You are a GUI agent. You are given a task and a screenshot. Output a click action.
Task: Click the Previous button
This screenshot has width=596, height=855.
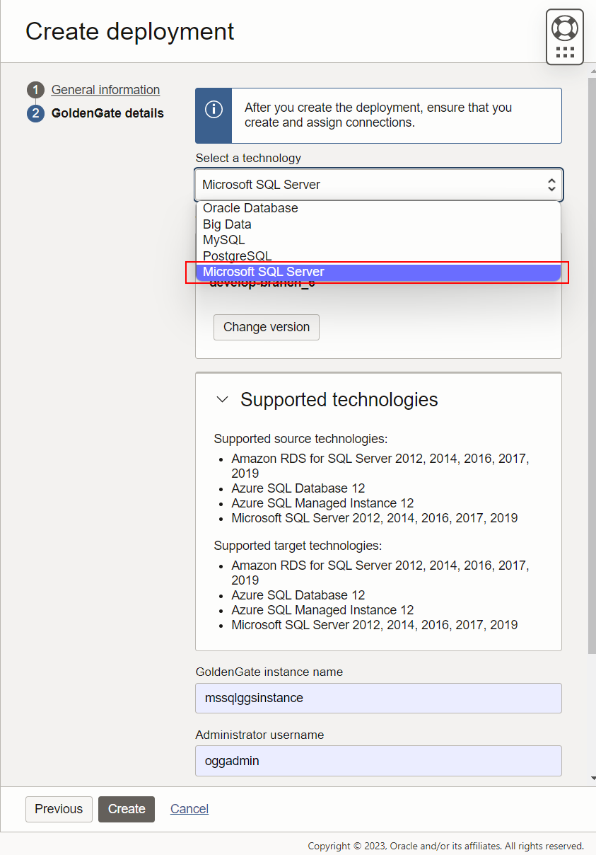click(59, 809)
